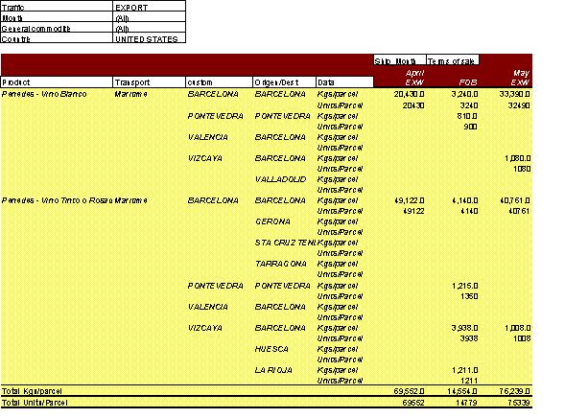Click the Terms of sale field button
Image resolution: width=565 pixels, height=418 pixels.
tap(453, 60)
